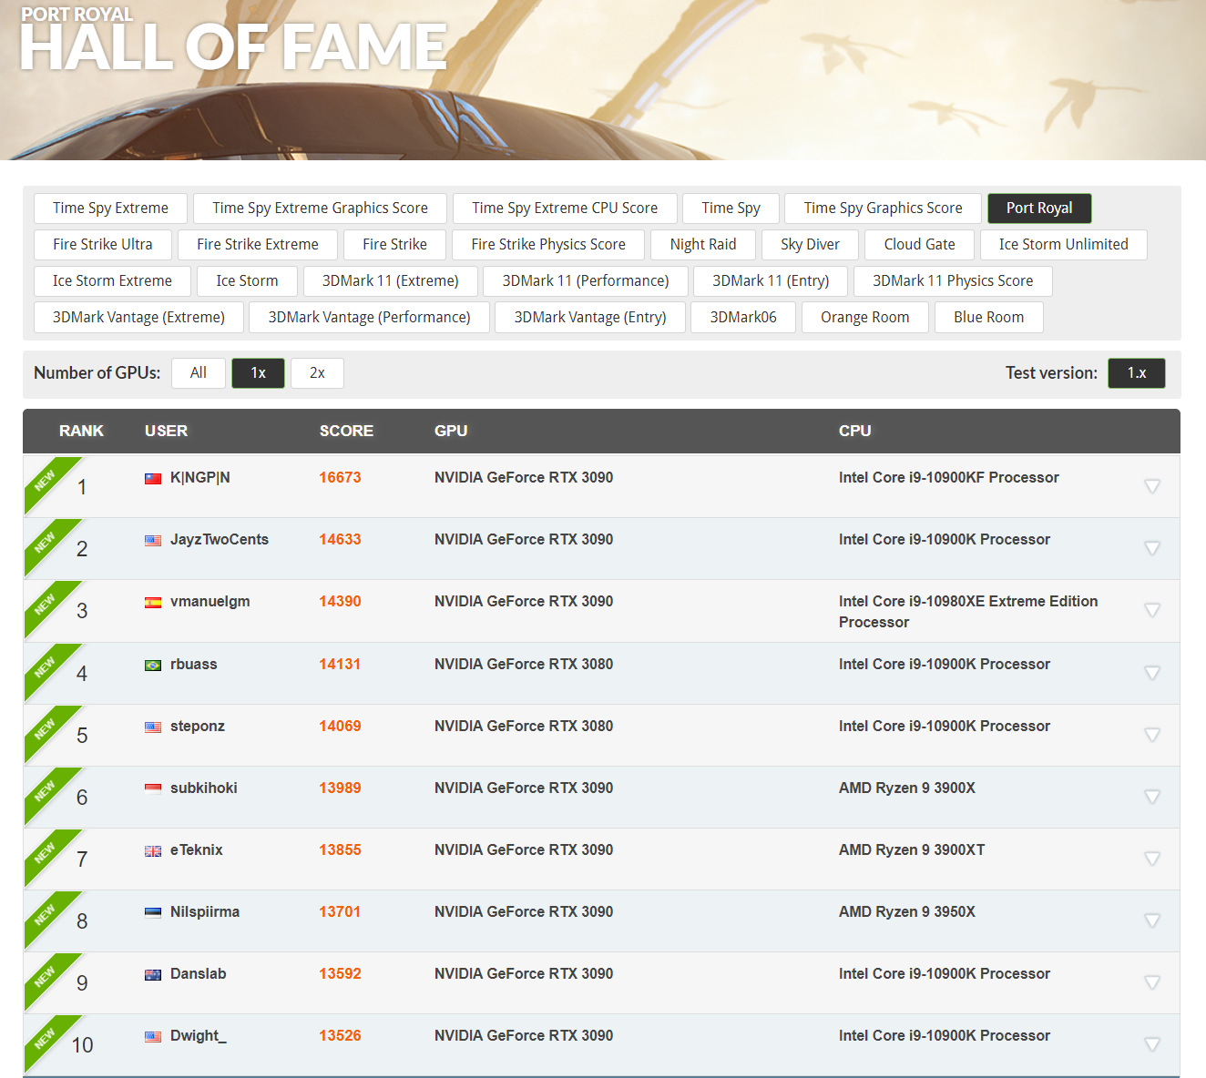Click the flag icon beside Danslab
Screen dimensions: 1206x1078
click(x=153, y=975)
